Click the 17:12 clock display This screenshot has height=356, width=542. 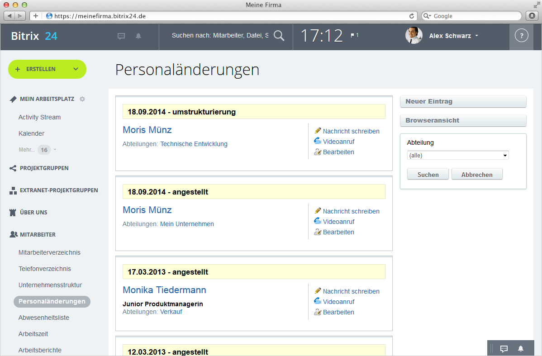click(322, 36)
